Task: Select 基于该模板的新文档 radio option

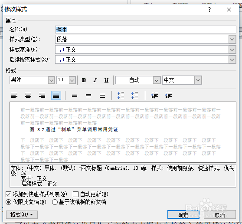Action: click(55, 202)
